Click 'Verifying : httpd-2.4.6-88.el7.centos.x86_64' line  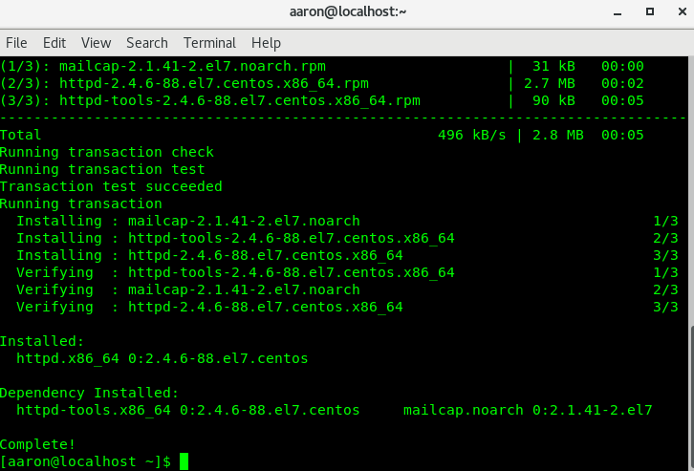coord(209,307)
